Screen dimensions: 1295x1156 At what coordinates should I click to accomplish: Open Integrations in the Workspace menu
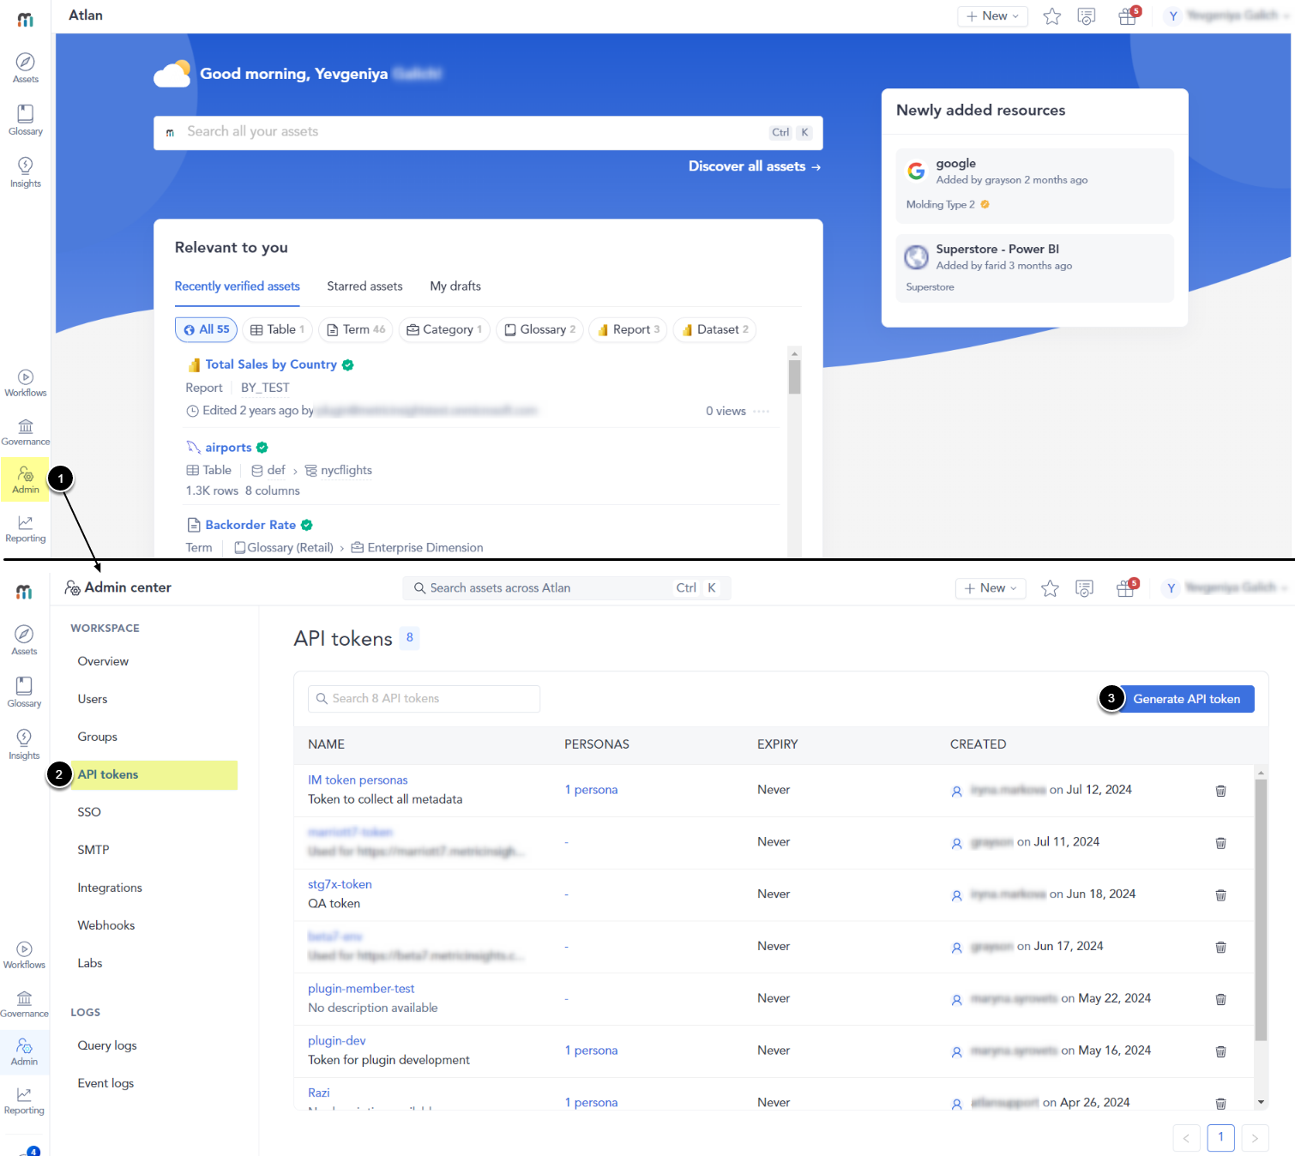pos(110,888)
